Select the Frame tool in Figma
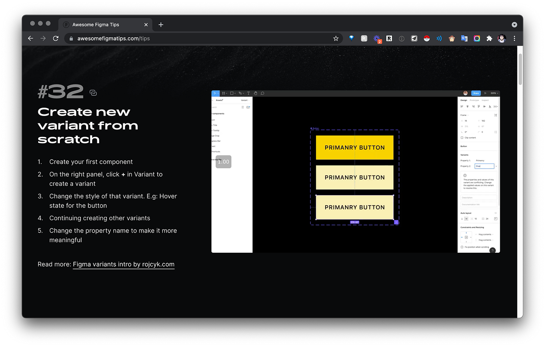Image resolution: width=545 pixels, height=347 pixels. [x=223, y=93]
